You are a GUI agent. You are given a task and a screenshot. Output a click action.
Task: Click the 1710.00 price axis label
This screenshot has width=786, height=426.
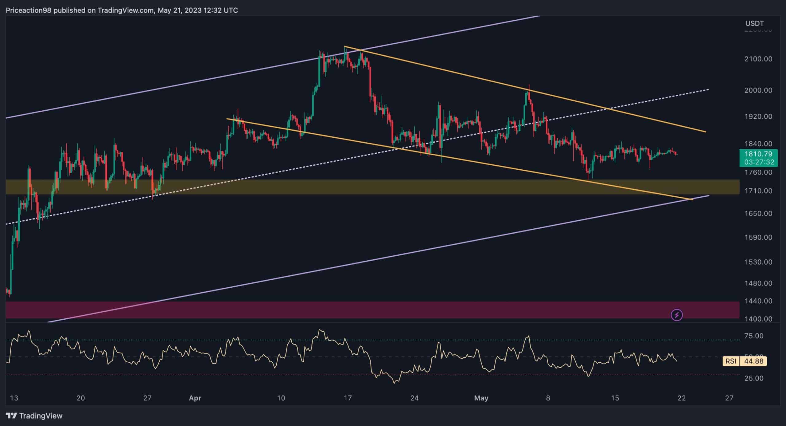[x=758, y=191]
